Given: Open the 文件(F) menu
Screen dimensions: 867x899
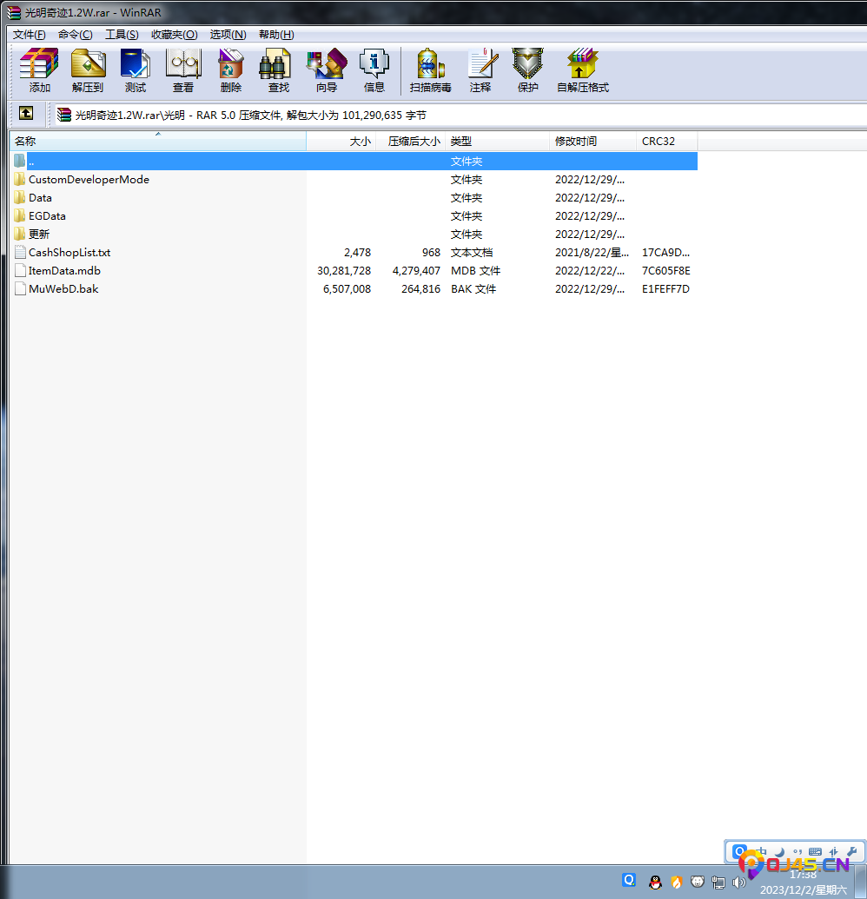Looking at the screenshot, I should point(30,35).
